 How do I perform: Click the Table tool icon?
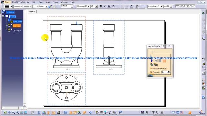(162, 112)
